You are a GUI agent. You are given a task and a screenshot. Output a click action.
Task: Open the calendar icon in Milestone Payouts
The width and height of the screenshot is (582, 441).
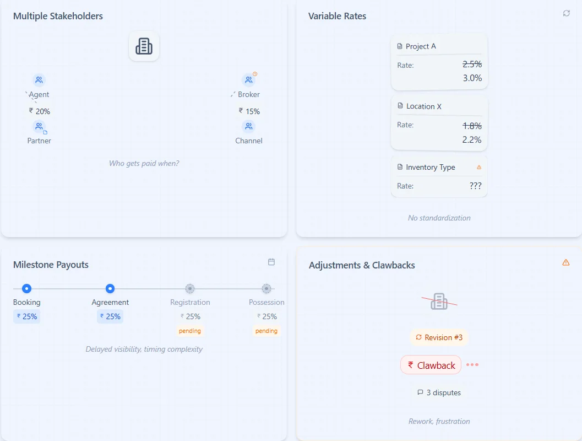[x=271, y=262]
